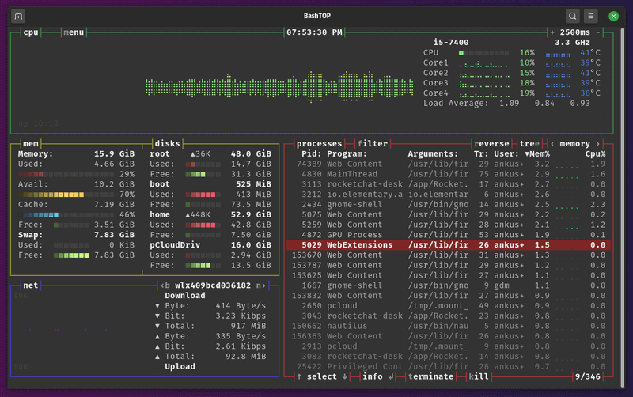
Task: Toggle process tree view
Action: [x=529, y=144]
